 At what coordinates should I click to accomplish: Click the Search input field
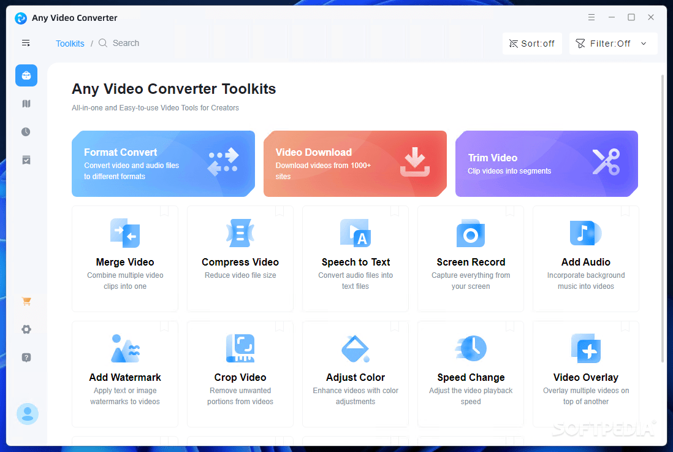pyautogui.click(x=126, y=43)
